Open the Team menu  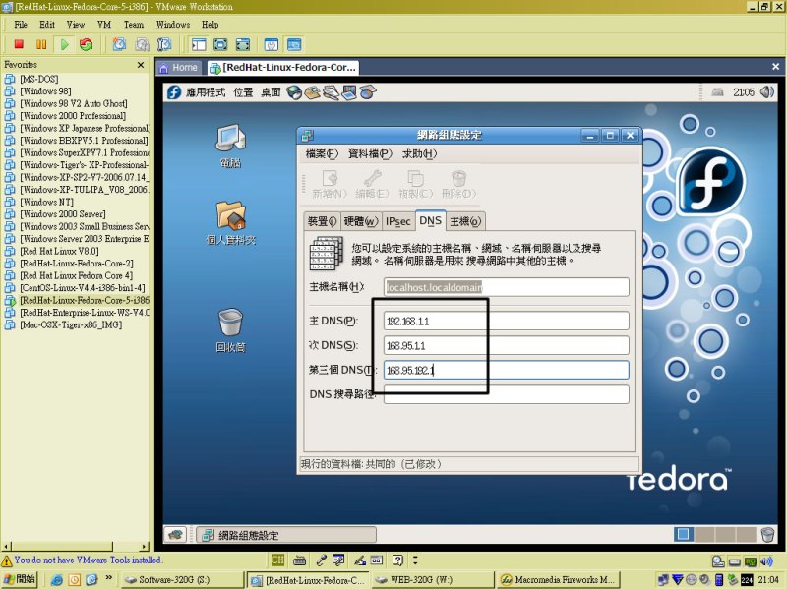click(134, 25)
